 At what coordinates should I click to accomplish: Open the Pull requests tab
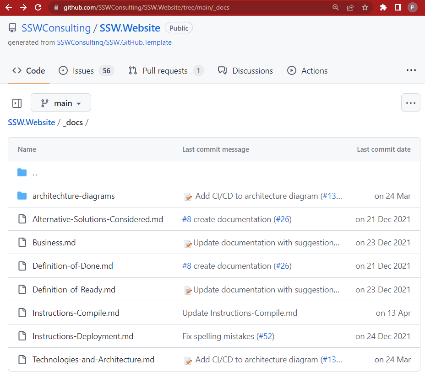click(x=165, y=71)
